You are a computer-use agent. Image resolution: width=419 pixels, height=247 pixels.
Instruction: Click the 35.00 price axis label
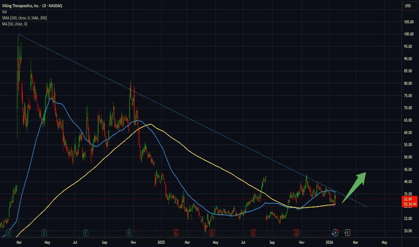point(408,194)
